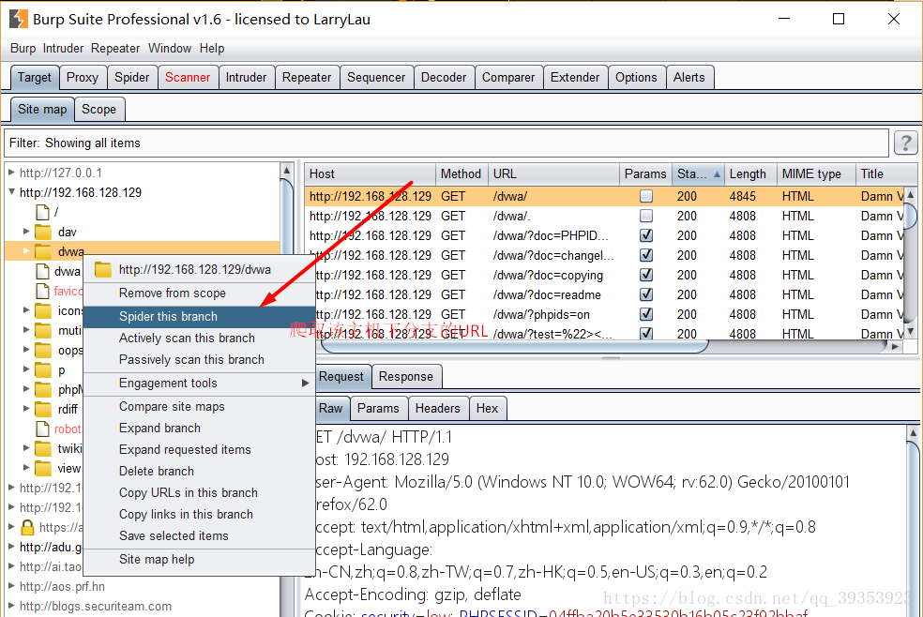The width and height of the screenshot is (923, 617).
Task: Collapse the http://192.168.128.129 tree node
Action: (x=12, y=191)
